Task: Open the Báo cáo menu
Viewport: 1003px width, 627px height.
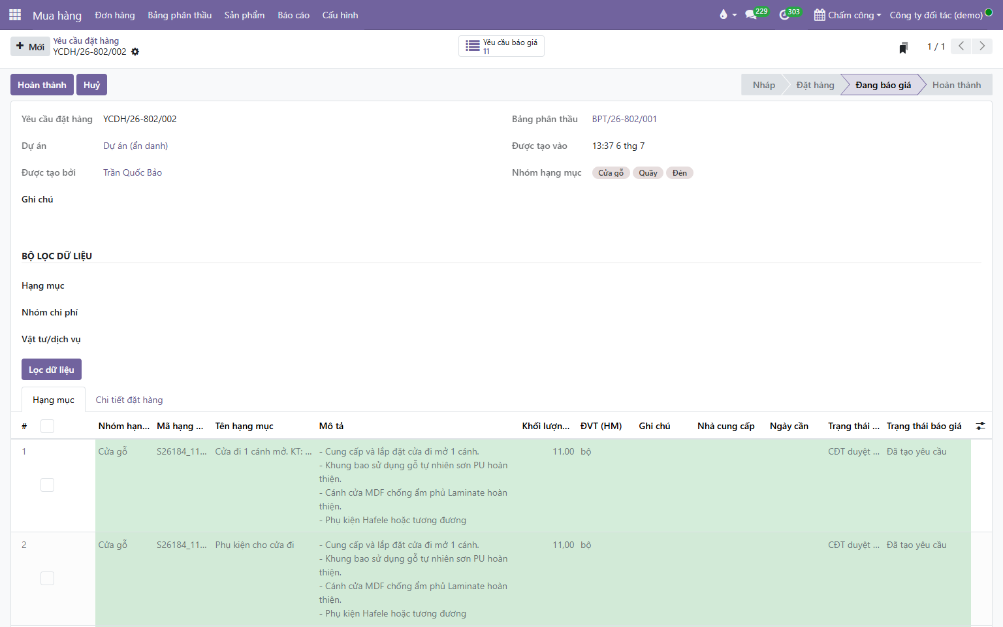Action: [293, 15]
